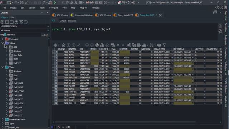Open the Configure menu
This screenshot has width=229, height=129.
pos(53,8)
